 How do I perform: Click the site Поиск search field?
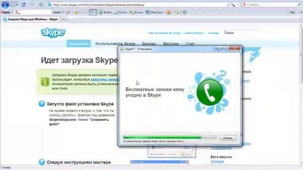pos(241,33)
